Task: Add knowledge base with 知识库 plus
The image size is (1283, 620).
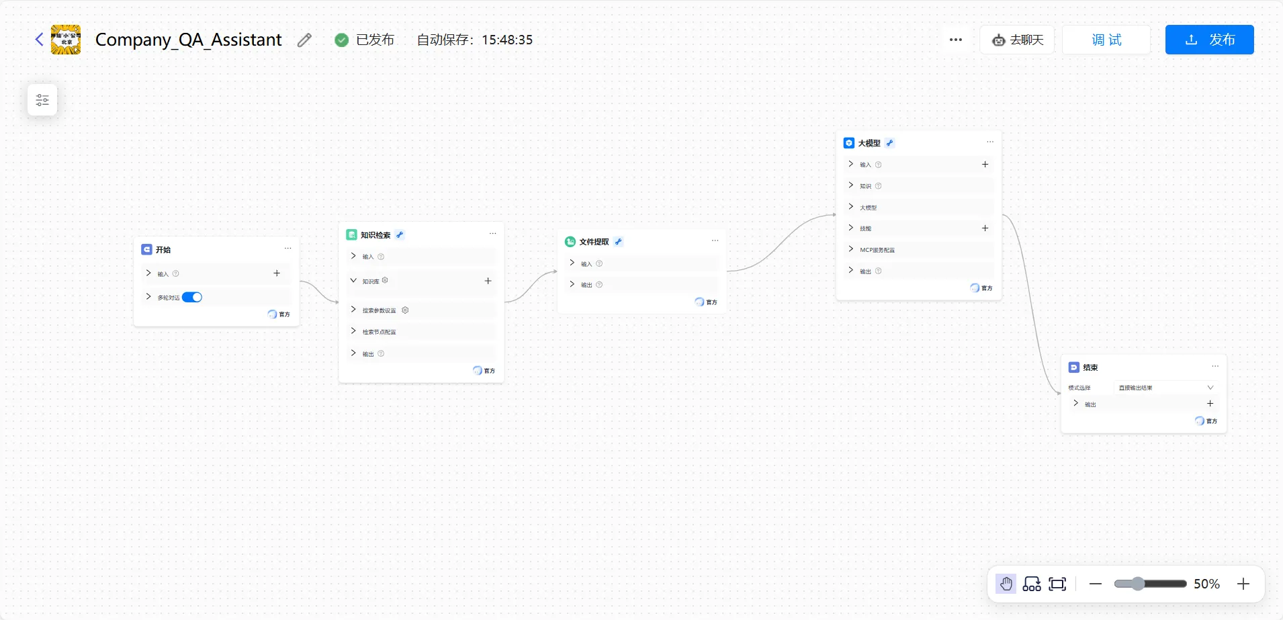Action: tap(488, 281)
